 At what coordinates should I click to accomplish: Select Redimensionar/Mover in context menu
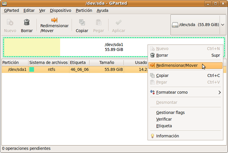click(x=177, y=66)
